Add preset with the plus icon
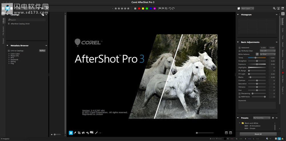The width and height of the screenshot is (286, 141). pyautogui.click(x=273, y=118)
